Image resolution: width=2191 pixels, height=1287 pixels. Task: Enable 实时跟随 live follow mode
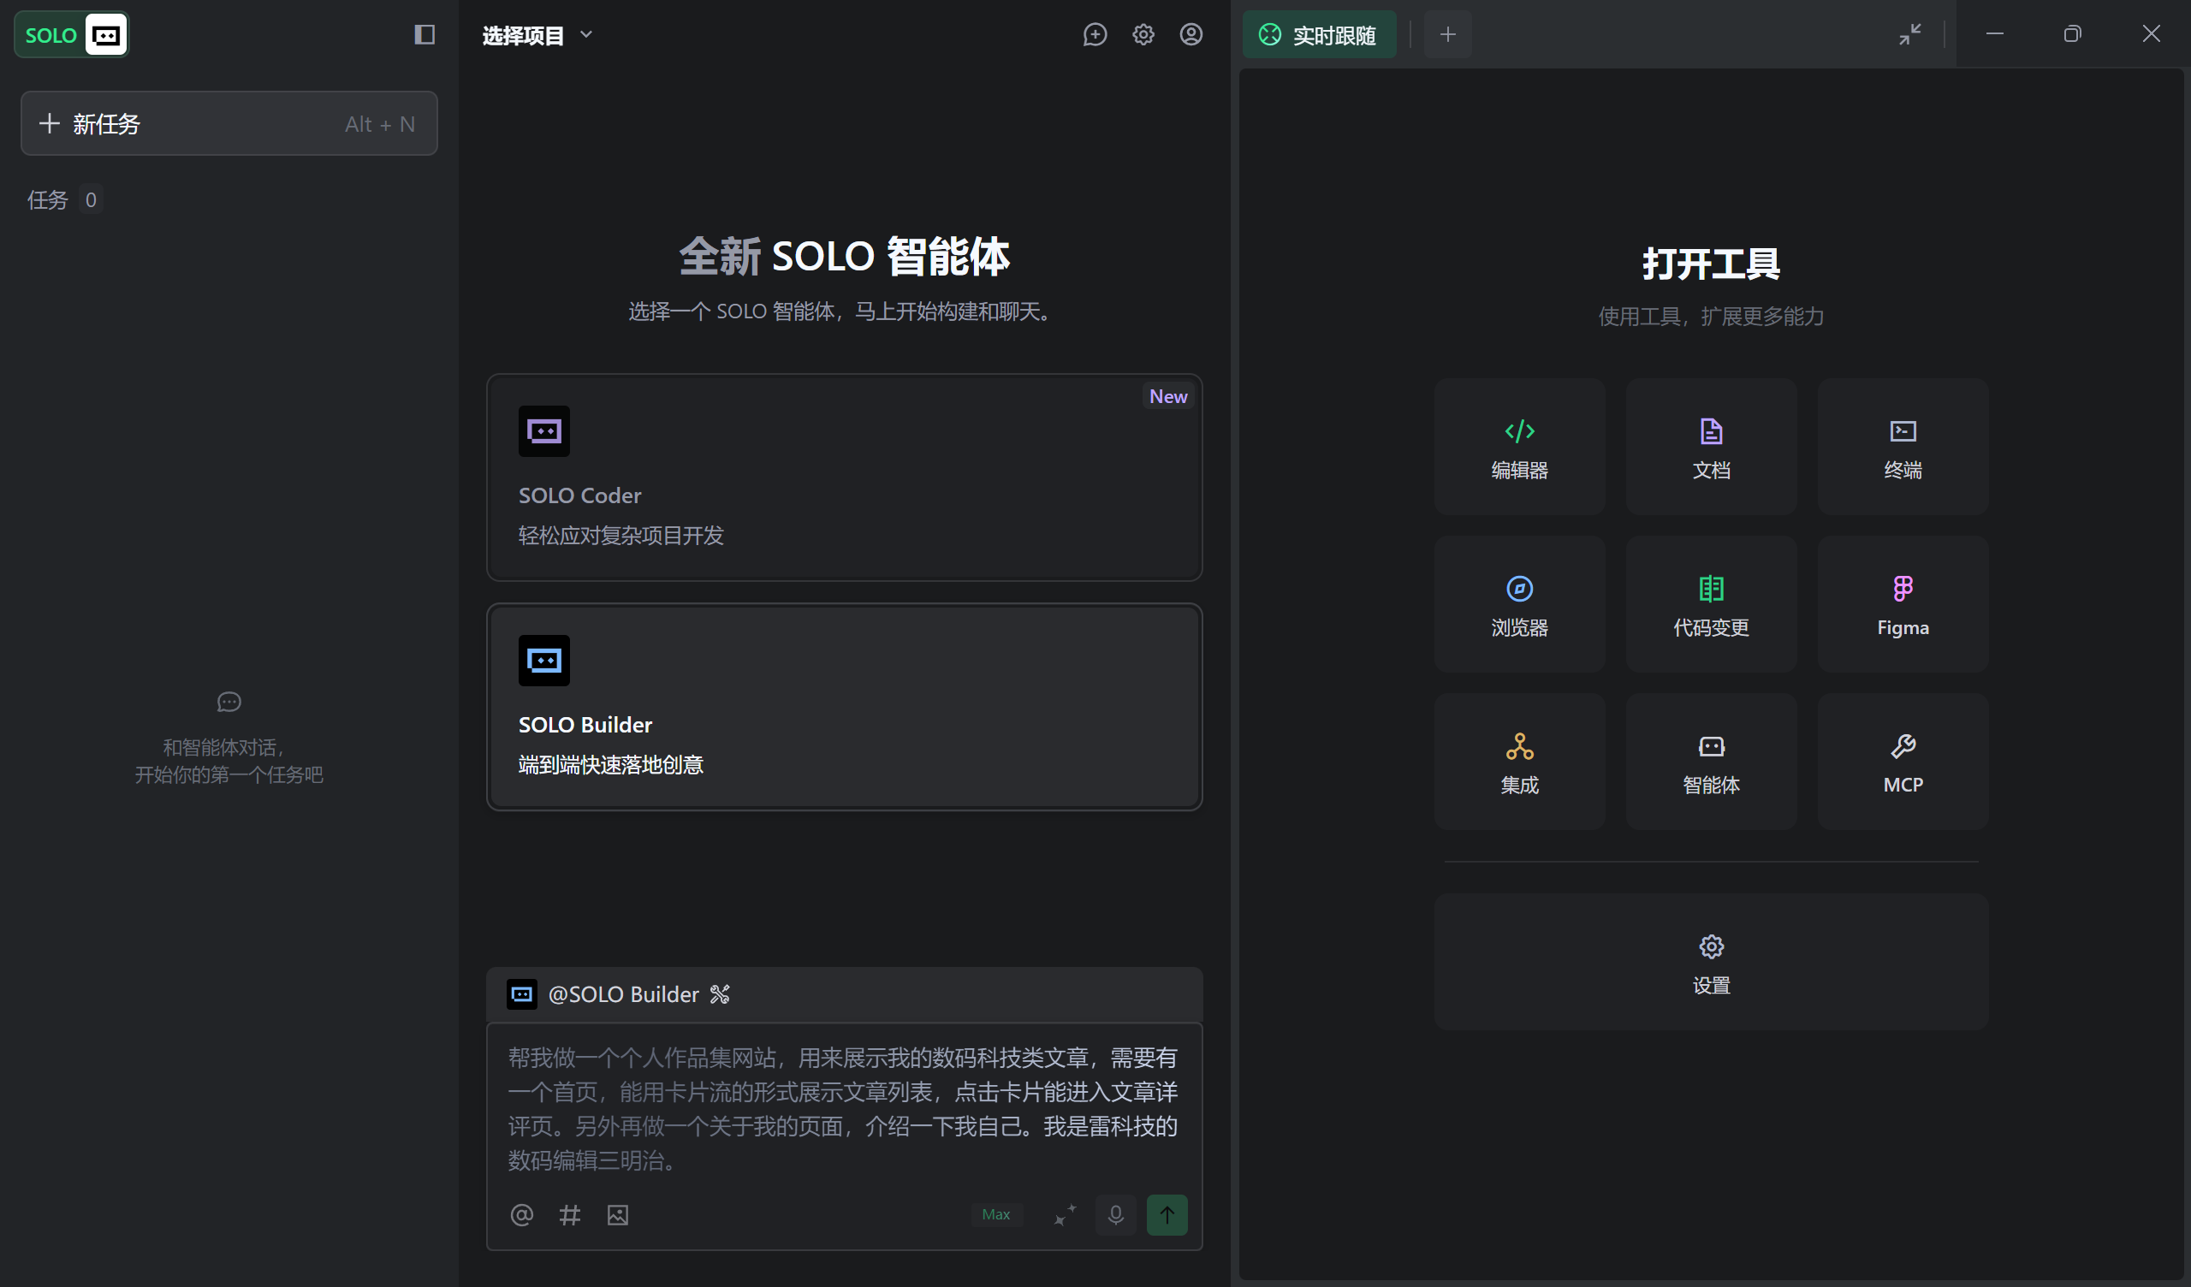1319,35
